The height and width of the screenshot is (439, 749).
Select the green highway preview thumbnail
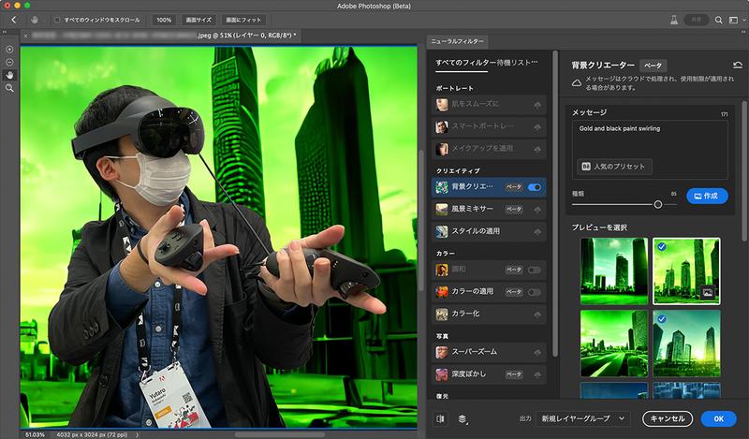tap(614, 344)
